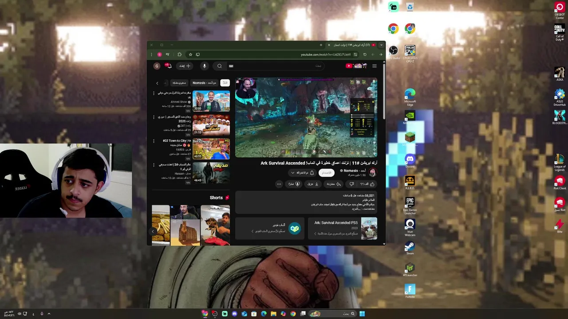
Task: Show hidden system tray icons chevron
Action: click(x=49, y=314)
